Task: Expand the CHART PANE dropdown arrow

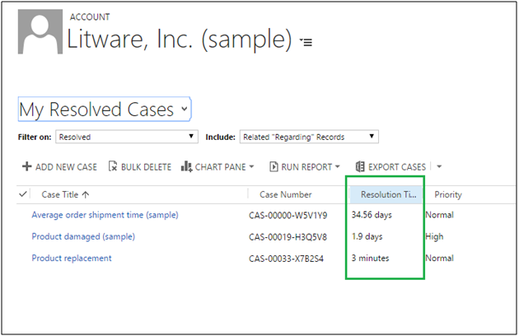Action: click(251, 166)
